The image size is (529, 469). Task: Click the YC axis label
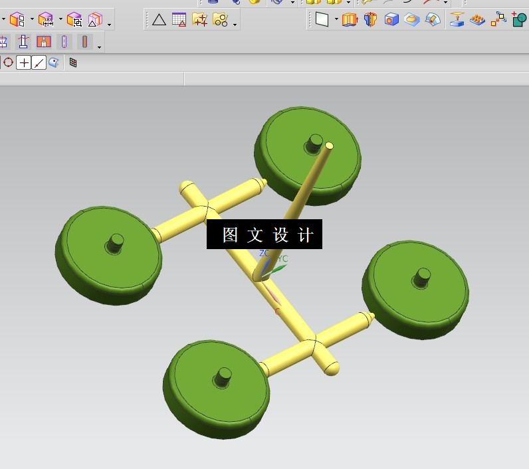pyautogui.click(x=282, y=259)
